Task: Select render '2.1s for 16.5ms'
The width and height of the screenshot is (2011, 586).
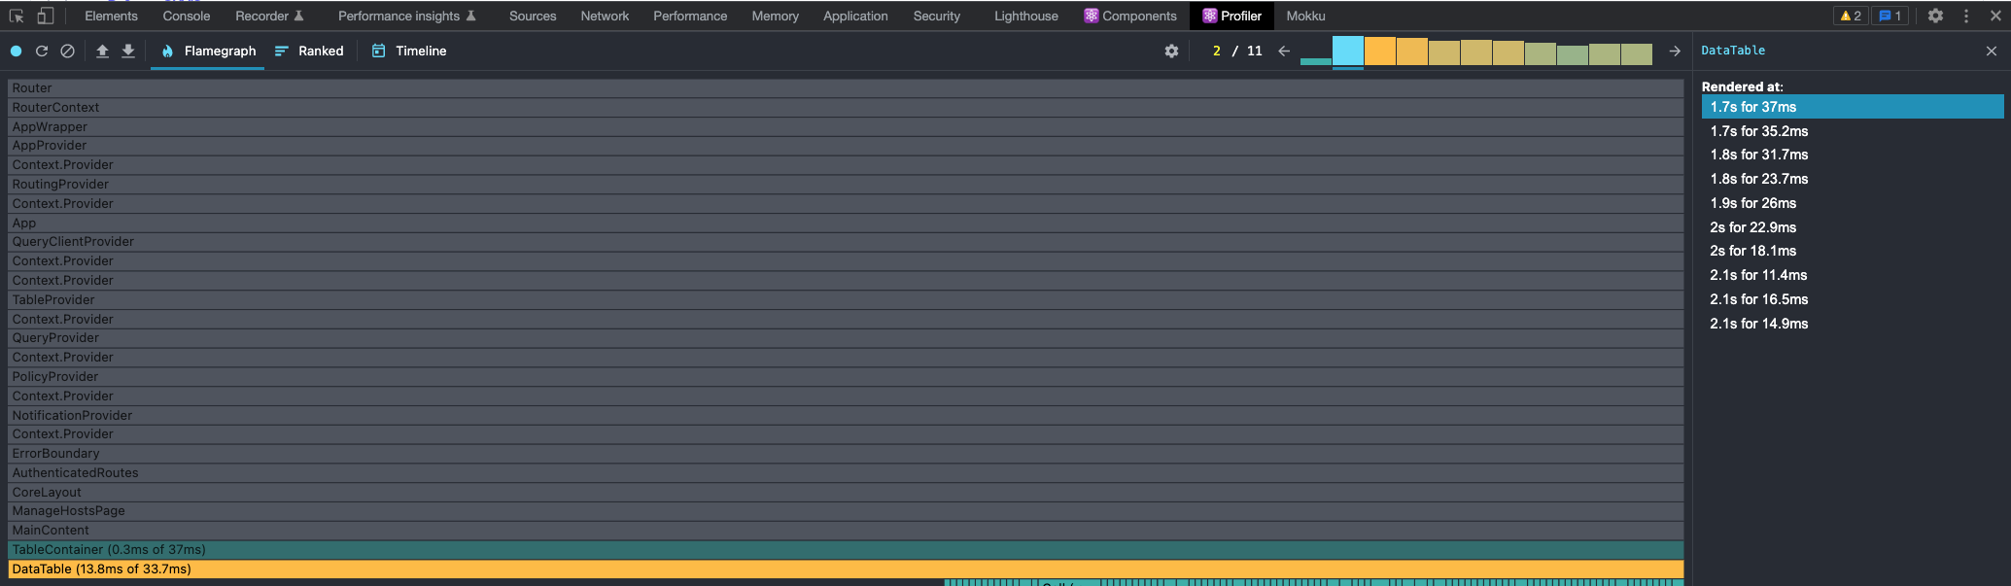Action: coord(1853,299)
